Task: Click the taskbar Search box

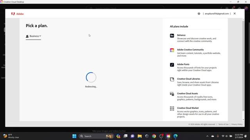Action: (x=96, y=136)
